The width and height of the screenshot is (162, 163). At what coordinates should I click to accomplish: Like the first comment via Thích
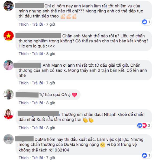[x=24, y=24]
